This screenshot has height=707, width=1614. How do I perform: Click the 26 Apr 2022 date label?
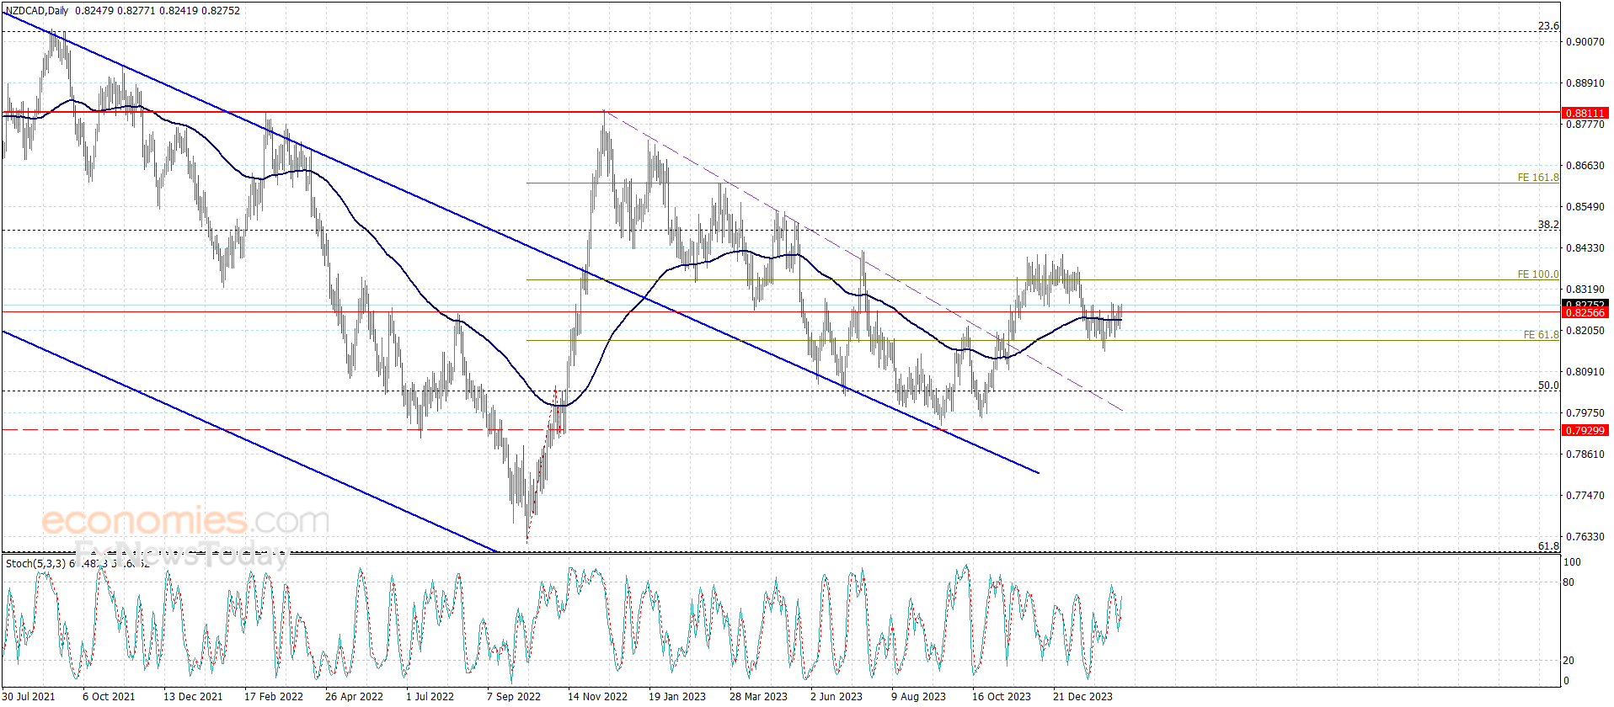354,697
